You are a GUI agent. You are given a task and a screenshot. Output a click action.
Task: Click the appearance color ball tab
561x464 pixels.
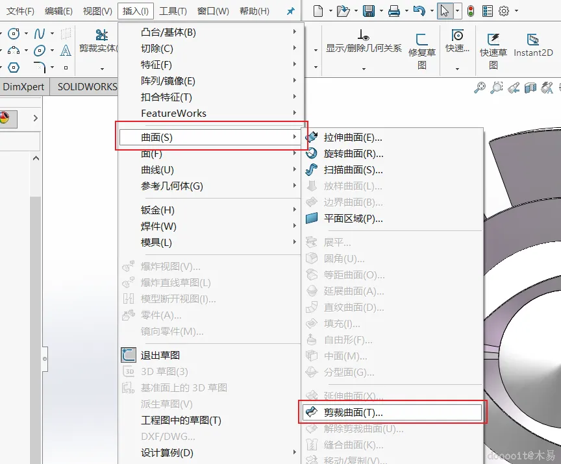point(6,118)
